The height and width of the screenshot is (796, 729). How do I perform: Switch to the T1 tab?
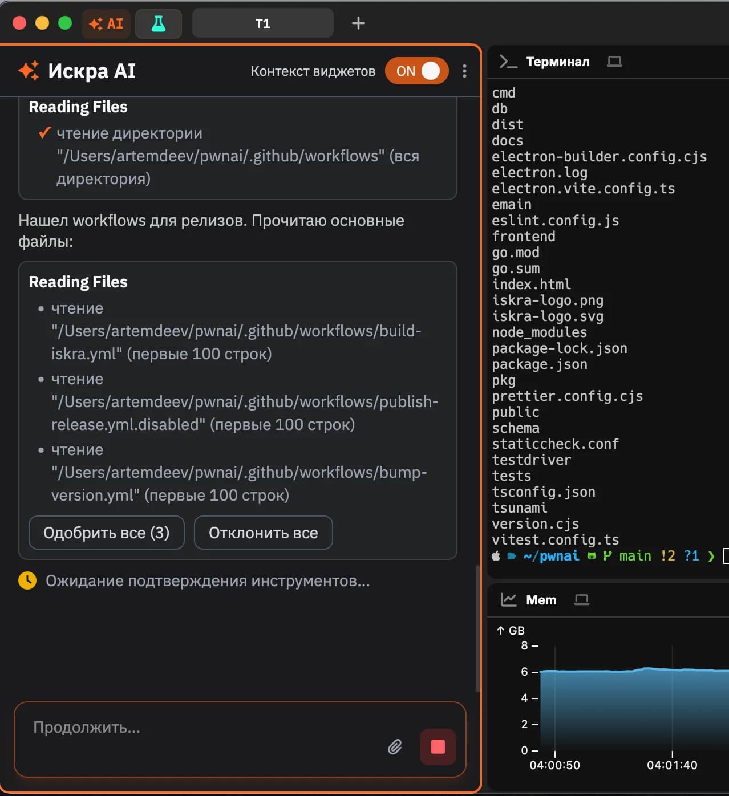262,23
